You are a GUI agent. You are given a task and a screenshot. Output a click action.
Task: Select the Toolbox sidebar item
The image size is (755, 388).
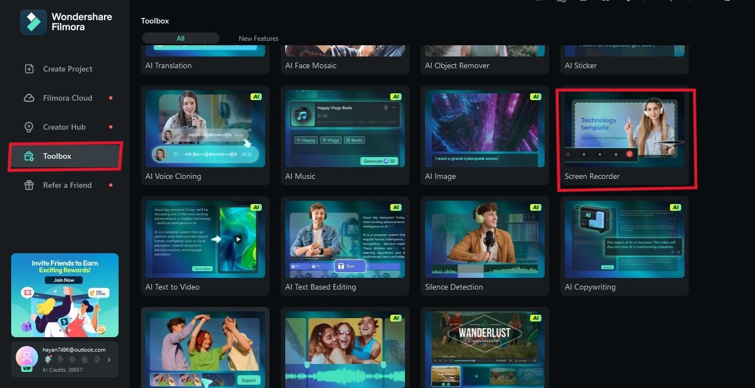(x=65, y=156)
